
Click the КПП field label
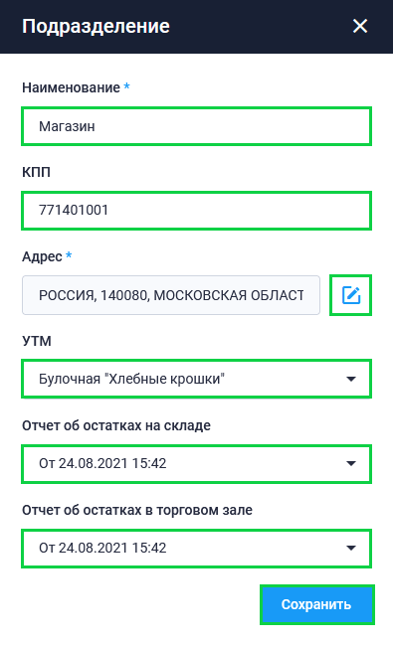[36, 172]
